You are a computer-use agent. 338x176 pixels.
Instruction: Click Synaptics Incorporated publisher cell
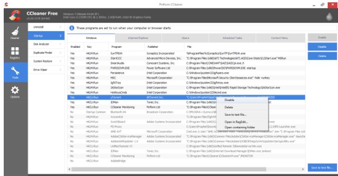point(160,53)
